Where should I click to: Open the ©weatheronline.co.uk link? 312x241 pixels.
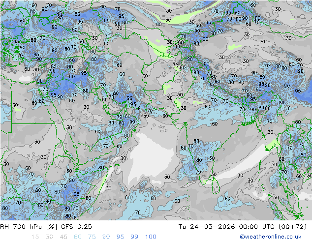click(271, 237)
